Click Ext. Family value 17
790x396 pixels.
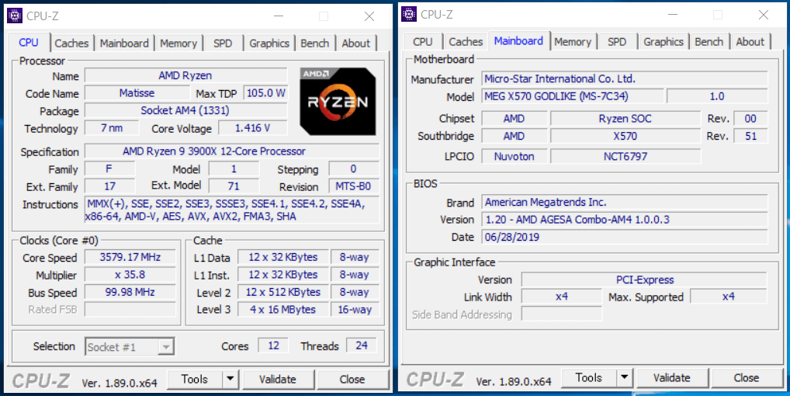[x=110, y=186]
